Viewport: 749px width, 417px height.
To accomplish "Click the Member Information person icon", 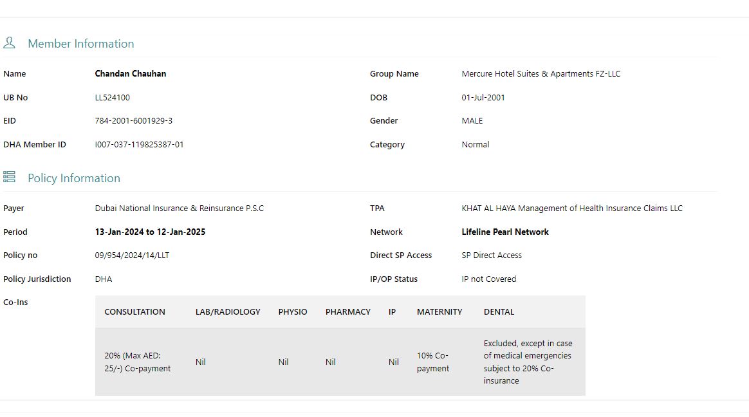I will pos(9,43).
